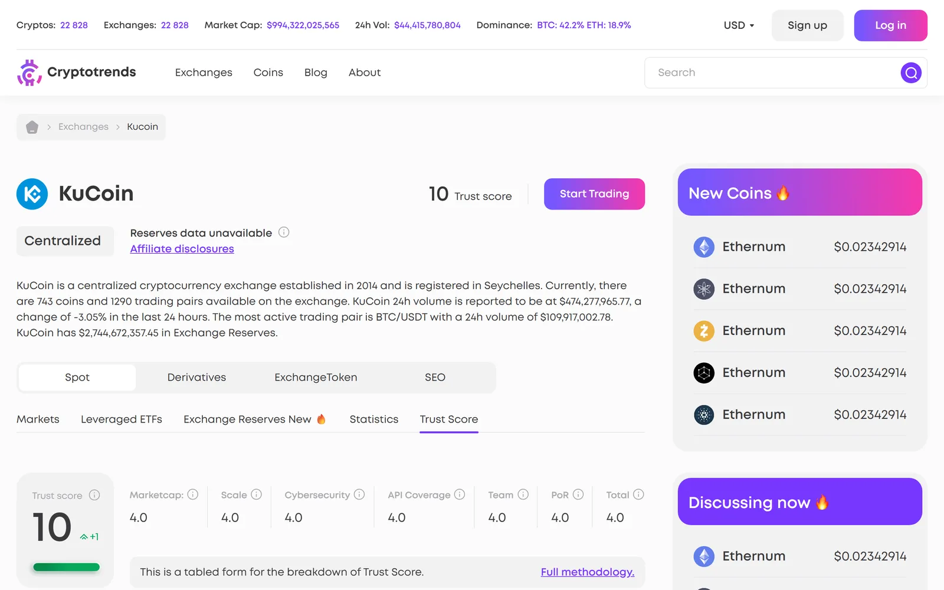Screen dimensions: 944x590
Task: Click the Log in button
Action: pyautogui.click(x=890, y=25)
